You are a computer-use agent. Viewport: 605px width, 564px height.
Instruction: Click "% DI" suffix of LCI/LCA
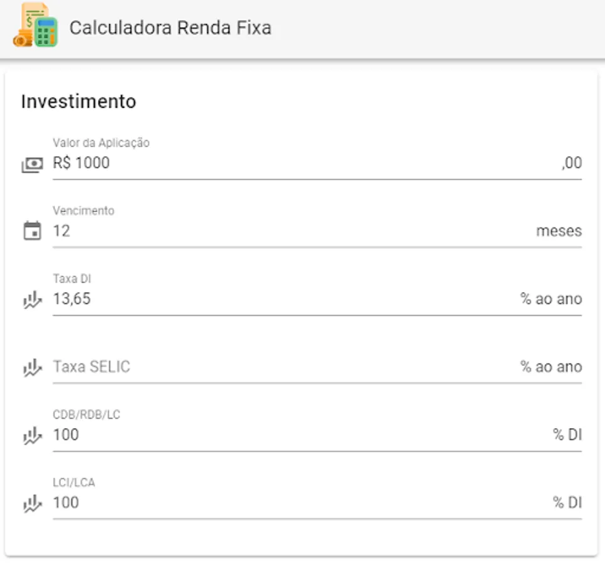pyautogui.click(x=567, y=502)
